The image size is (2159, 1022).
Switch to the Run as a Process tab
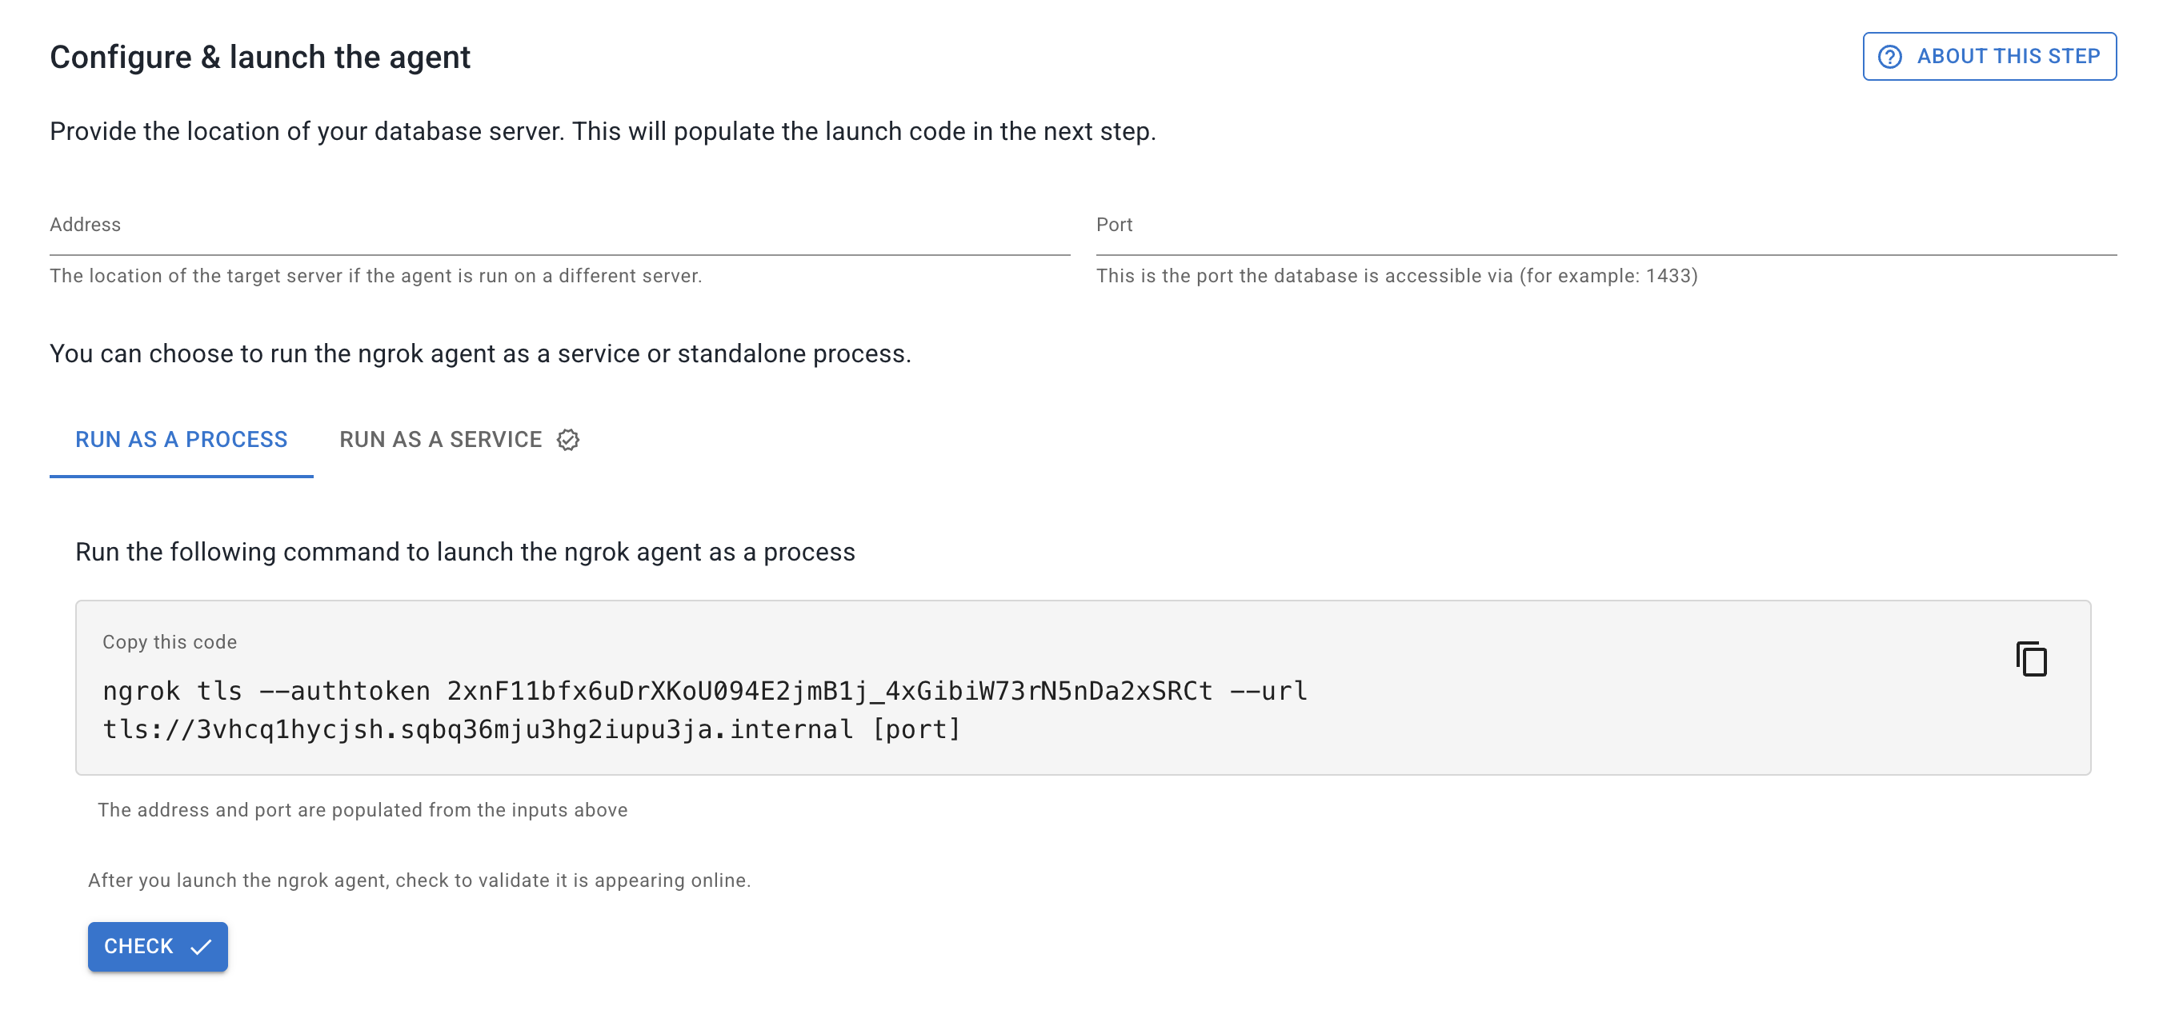tap(181, 440)
